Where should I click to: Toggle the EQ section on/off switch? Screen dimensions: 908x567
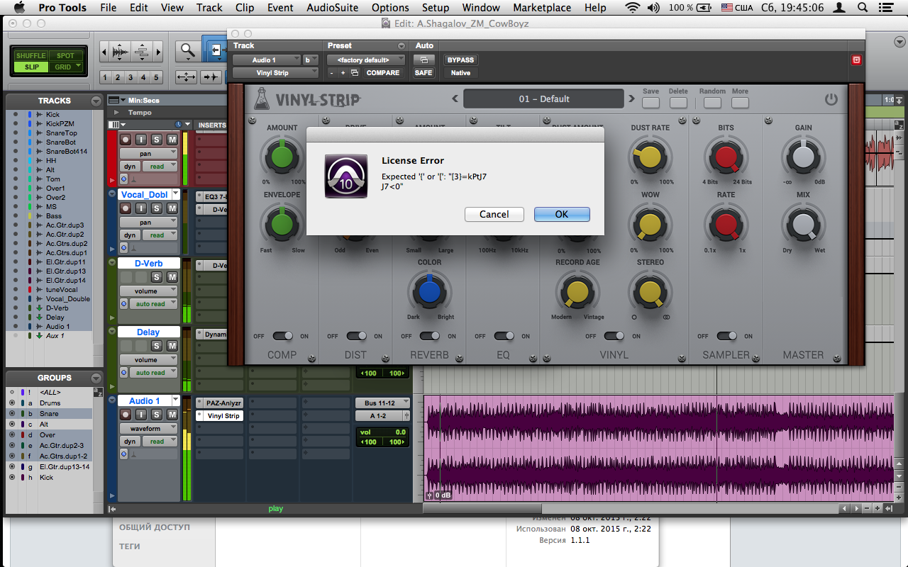[504, 336]
